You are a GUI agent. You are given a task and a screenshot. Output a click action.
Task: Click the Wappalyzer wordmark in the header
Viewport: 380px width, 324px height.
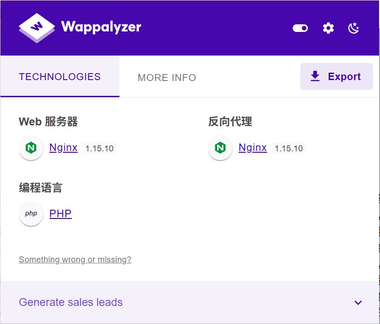pos(101,27)
